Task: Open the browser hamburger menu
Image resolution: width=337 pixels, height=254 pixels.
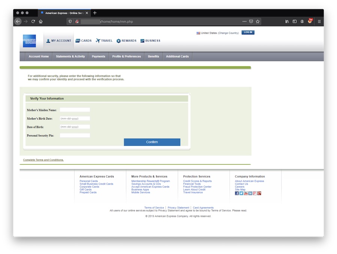Action: point(319,22)
